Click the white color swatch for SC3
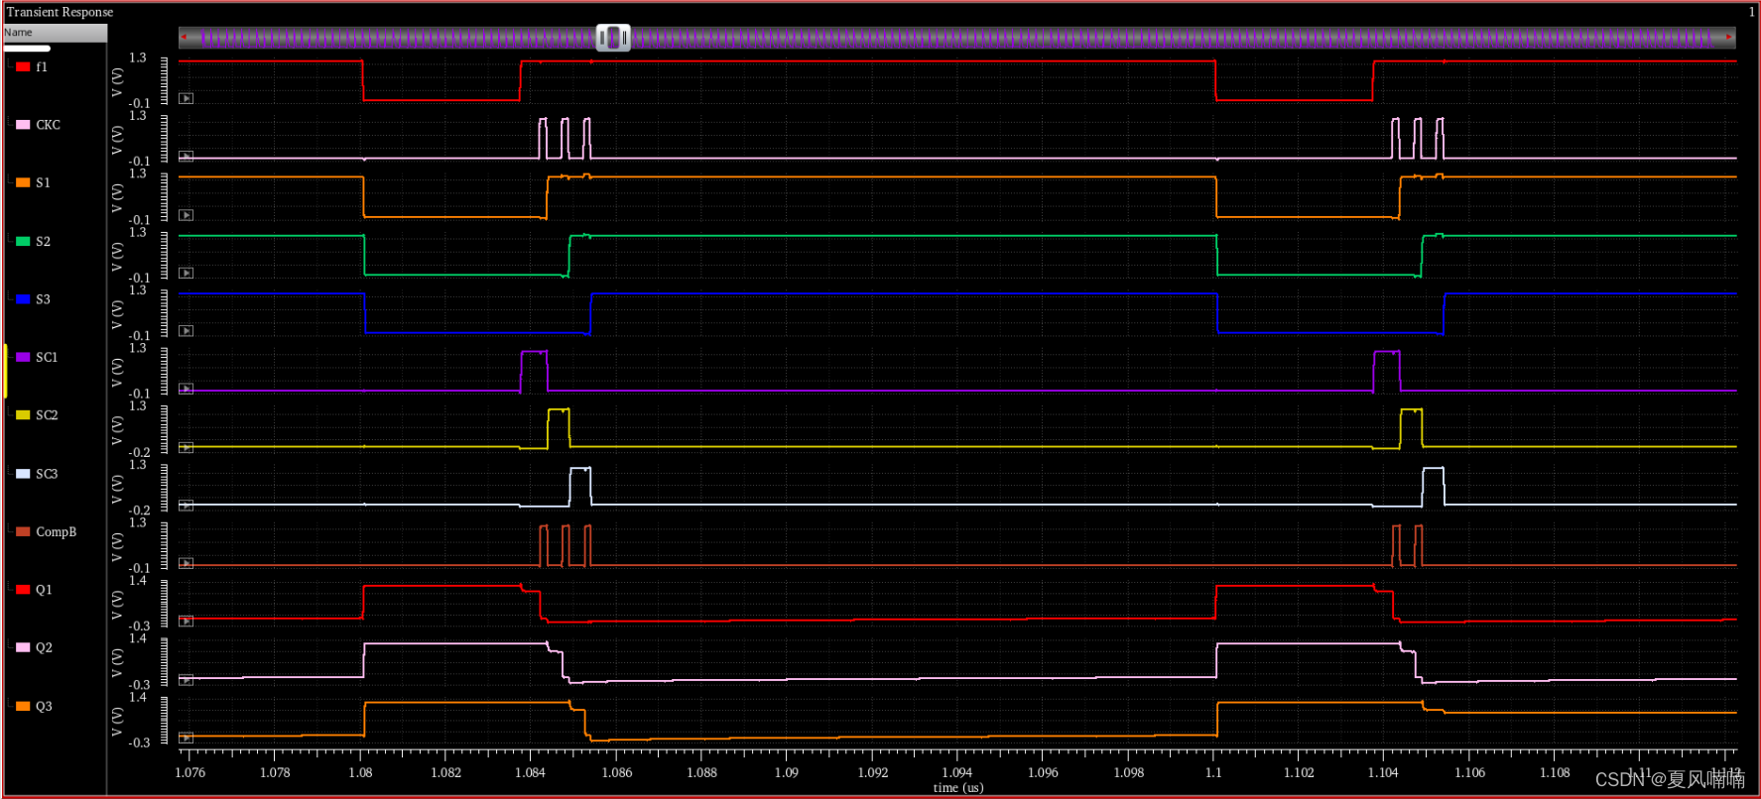The image size is (1761, 799). click(x=23, y=474)
